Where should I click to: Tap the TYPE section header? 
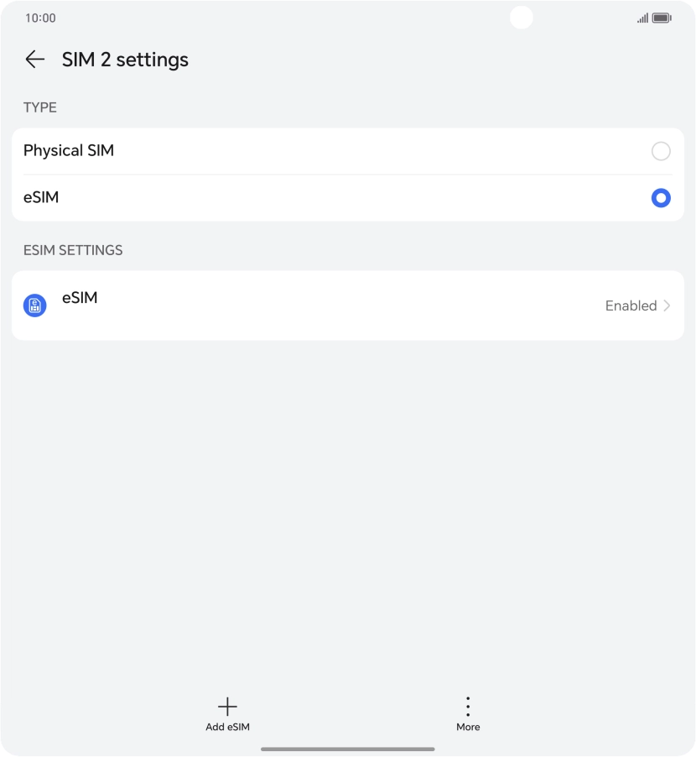click(x=40, y=107)
